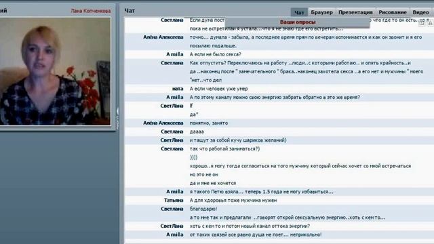This screenshot has height=244, width=434.
Task: Select message 'я такого Петю взяла...'
Action: (261, 192)
